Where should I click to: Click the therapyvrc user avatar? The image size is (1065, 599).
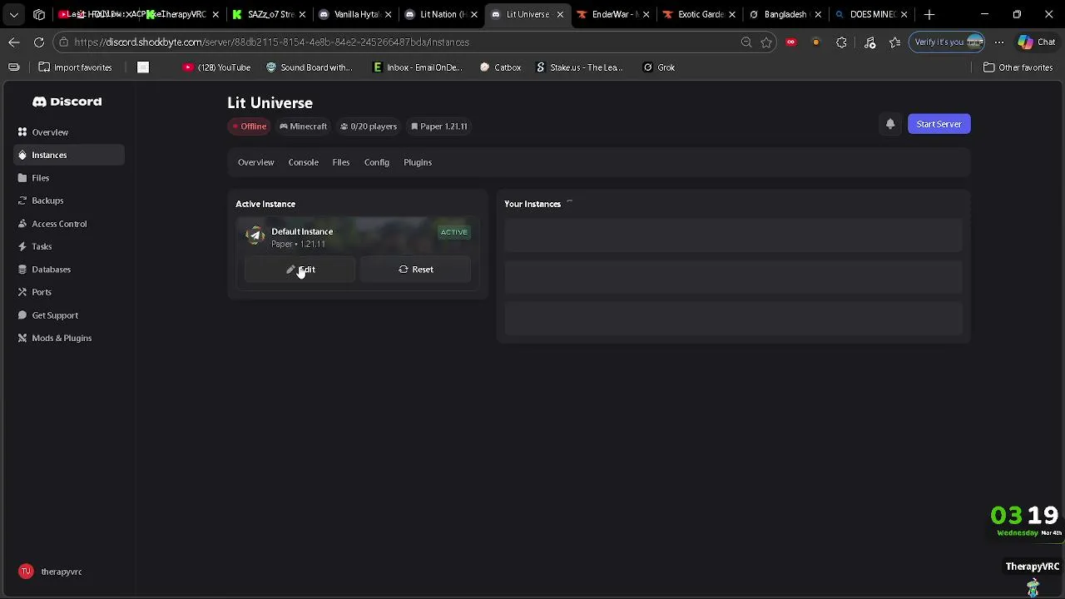pos(26,572)
